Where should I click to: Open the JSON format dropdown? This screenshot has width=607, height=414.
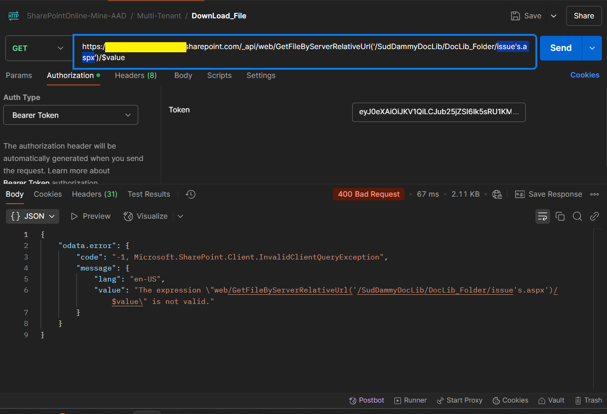click(33, 216)
